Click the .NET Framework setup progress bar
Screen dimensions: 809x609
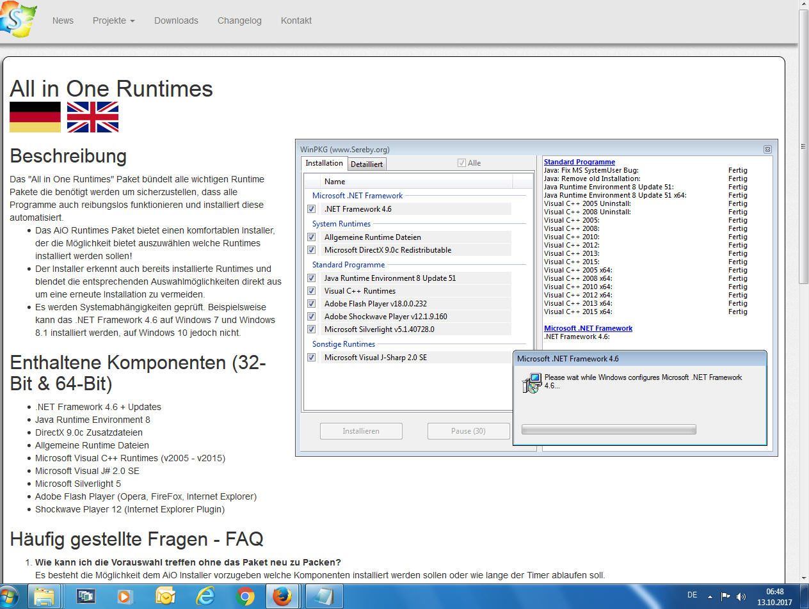click(x=609, y=430)
